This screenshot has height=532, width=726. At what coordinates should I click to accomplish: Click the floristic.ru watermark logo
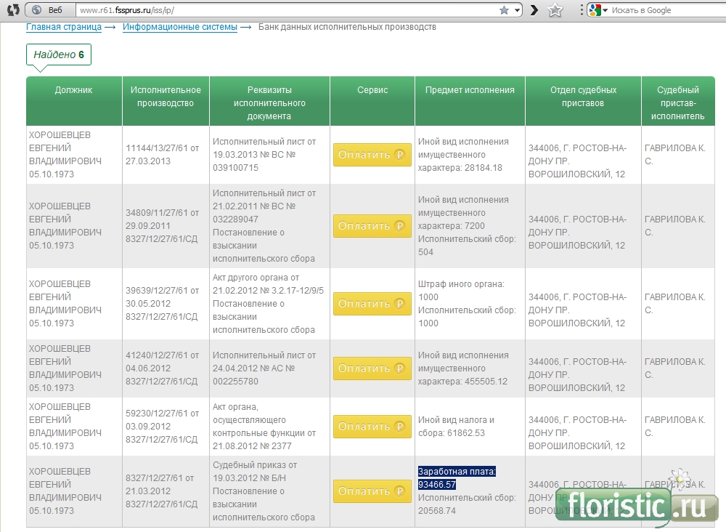(x=635, y=506)
